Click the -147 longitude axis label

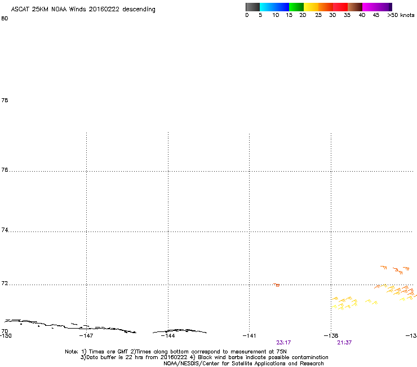pos(86,335)
